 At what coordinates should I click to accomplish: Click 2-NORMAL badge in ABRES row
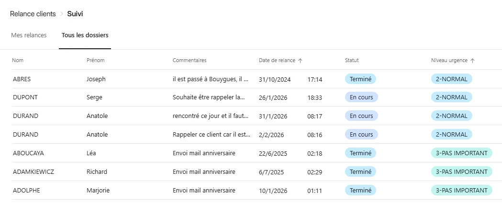tap(451, 79)
